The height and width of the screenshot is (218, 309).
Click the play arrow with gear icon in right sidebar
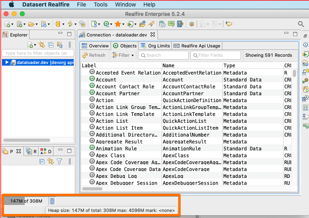[305, 81]
